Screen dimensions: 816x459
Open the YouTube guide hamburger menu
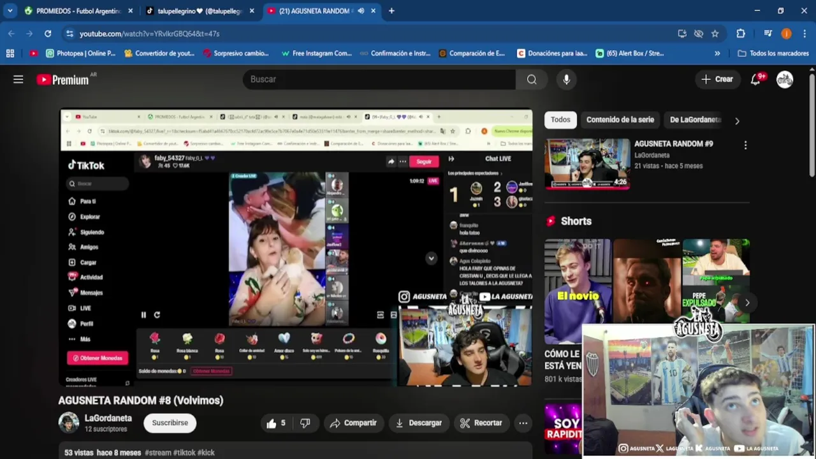(18, 79)
